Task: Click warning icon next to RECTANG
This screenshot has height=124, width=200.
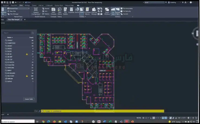Action: tap(27, 76)
